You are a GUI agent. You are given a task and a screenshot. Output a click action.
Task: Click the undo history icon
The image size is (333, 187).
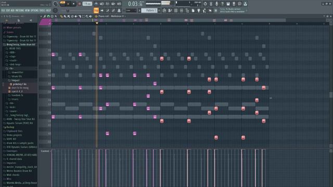pos(205,4)
